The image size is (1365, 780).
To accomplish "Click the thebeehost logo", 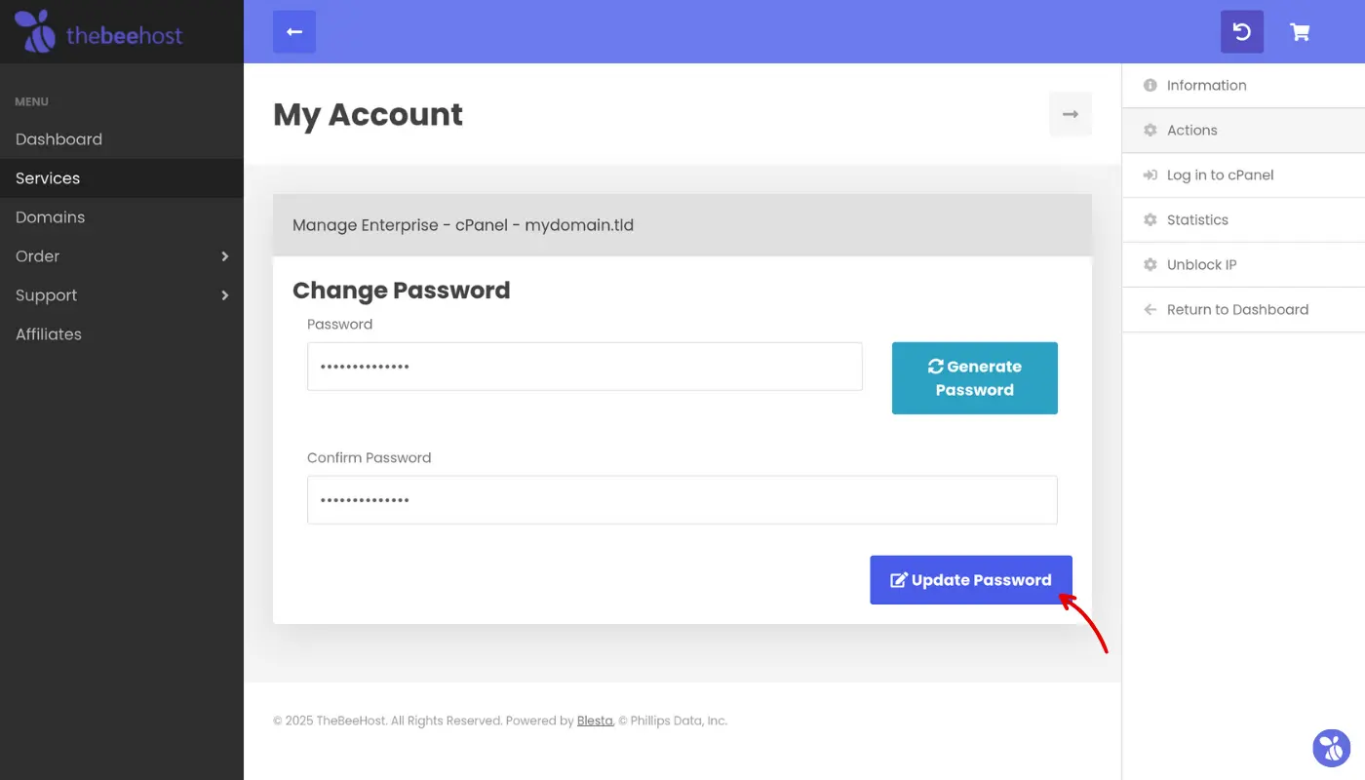I will (x=98, y=32).
